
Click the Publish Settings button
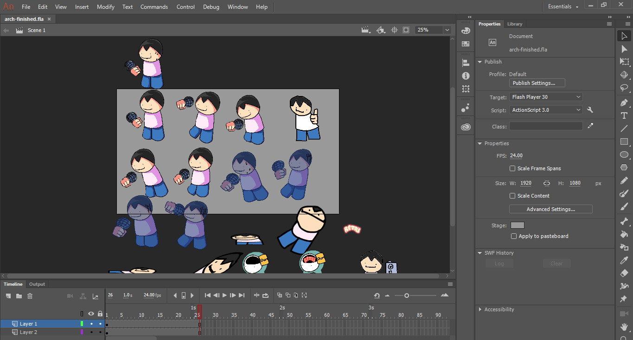coord(537,83)
